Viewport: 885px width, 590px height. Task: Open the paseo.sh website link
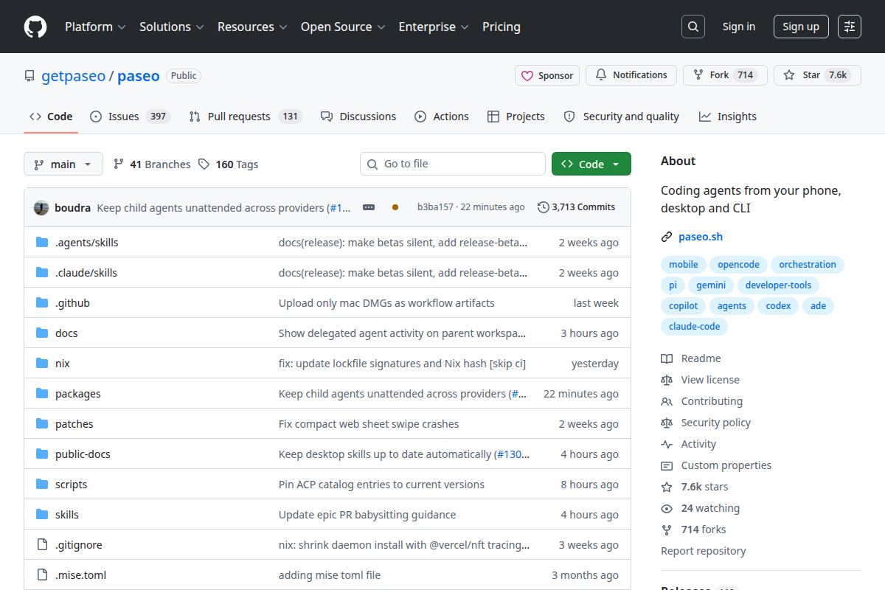pos(701,237)
